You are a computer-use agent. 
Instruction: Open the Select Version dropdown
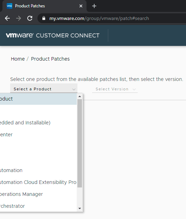(115, 89)
